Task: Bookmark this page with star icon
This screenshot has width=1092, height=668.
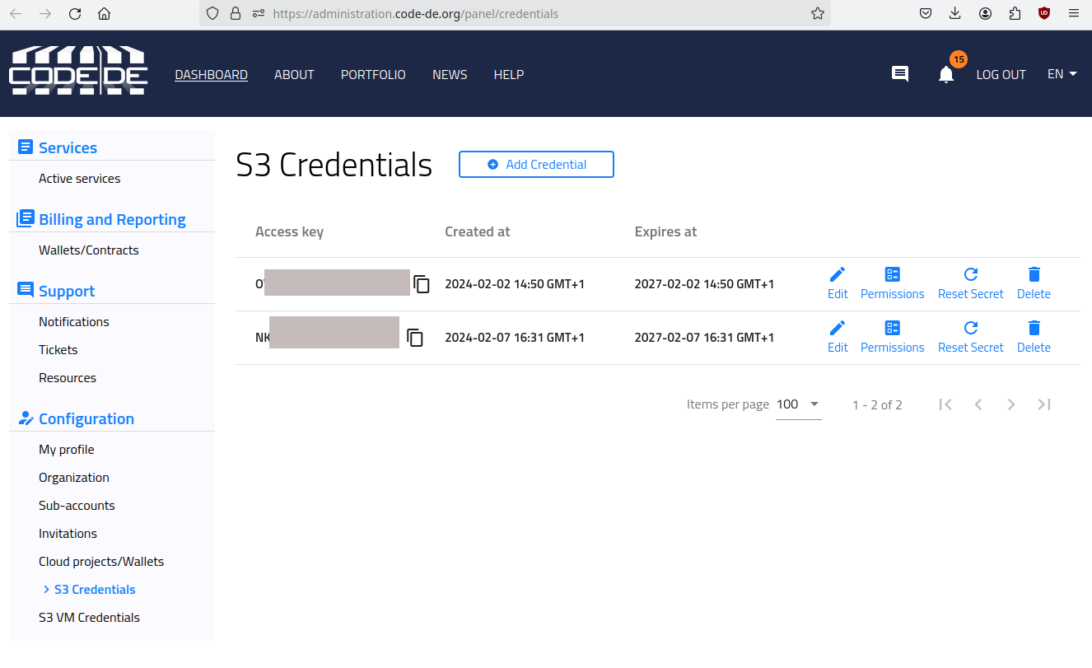Action: coord(817,13)
